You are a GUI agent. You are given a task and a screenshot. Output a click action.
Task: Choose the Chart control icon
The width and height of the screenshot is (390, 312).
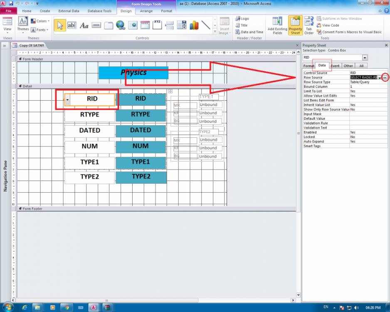[x=194, y=25]
